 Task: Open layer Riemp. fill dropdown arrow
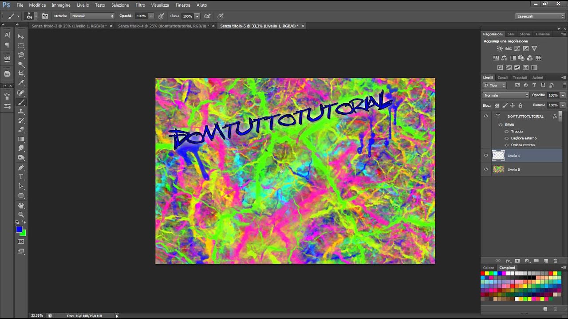[563, 105]
